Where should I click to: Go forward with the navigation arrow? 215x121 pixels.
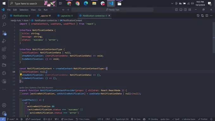(68, 10)
